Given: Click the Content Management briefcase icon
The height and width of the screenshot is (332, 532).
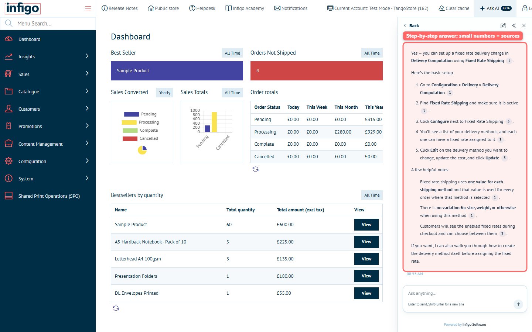Looking at the screenshot, I should 8,143.
